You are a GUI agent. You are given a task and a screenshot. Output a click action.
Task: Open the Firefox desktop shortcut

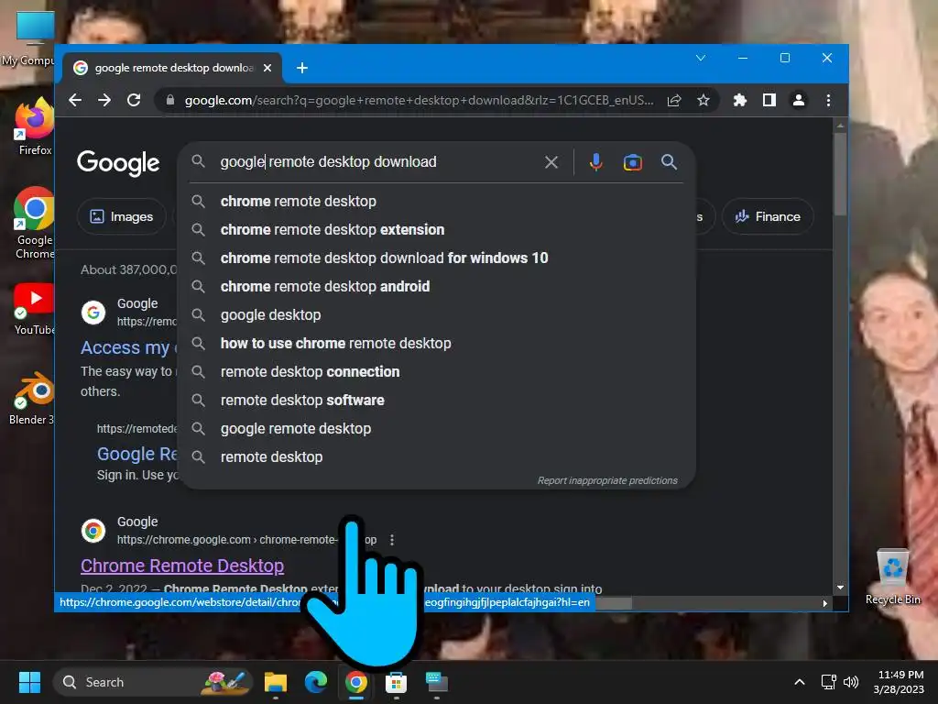coord(35,127)
